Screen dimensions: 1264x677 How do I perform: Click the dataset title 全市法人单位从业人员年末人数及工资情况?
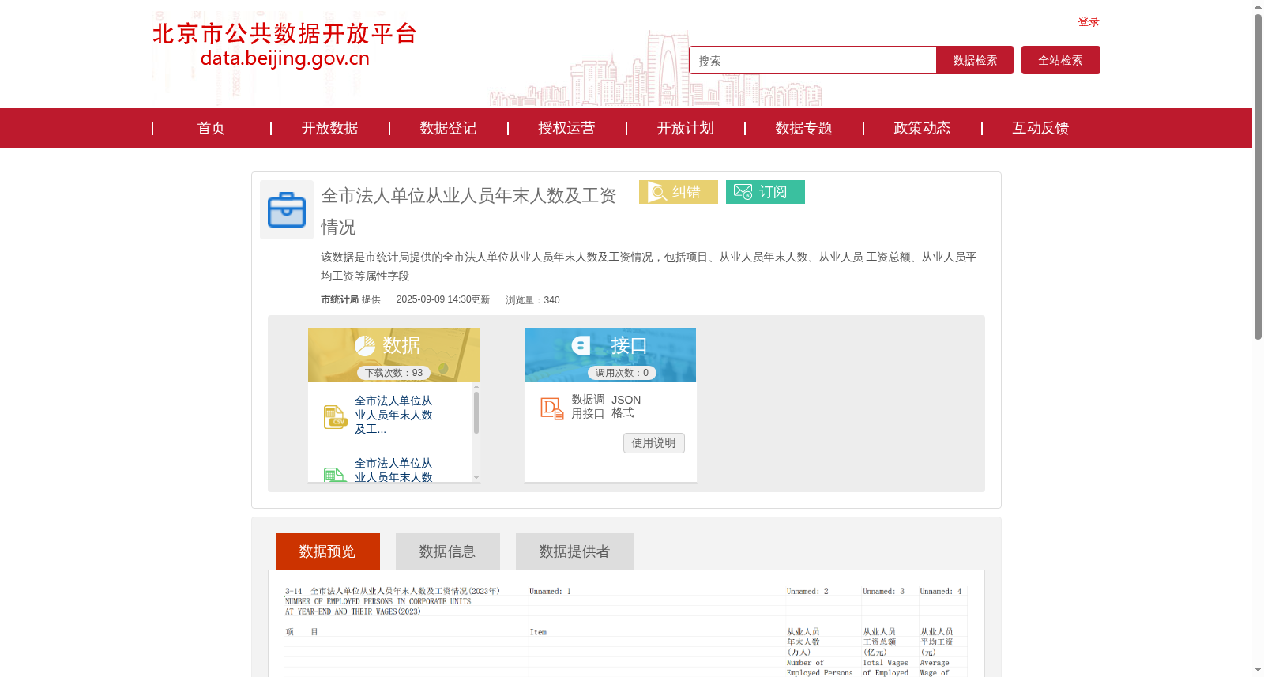468,211
